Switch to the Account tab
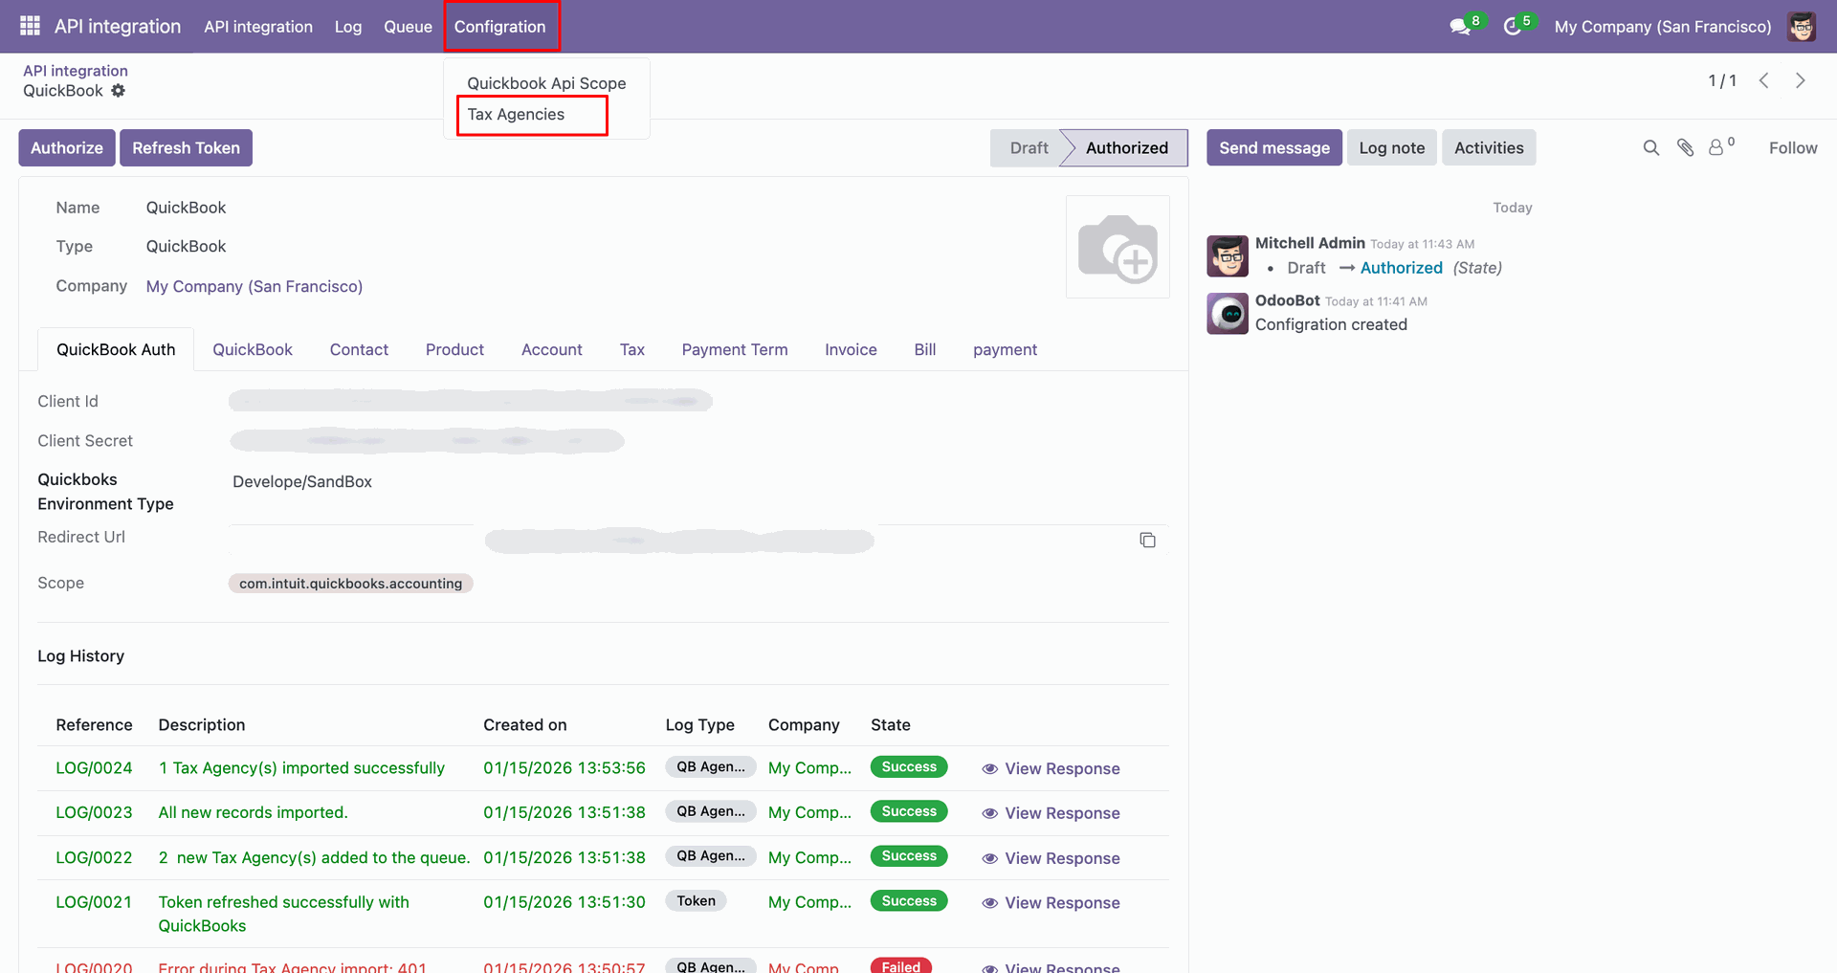The image size is (1837, 973). [552, 350]
